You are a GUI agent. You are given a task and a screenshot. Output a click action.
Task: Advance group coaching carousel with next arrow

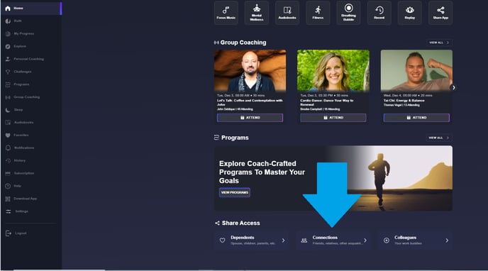[x=453, y=87]
